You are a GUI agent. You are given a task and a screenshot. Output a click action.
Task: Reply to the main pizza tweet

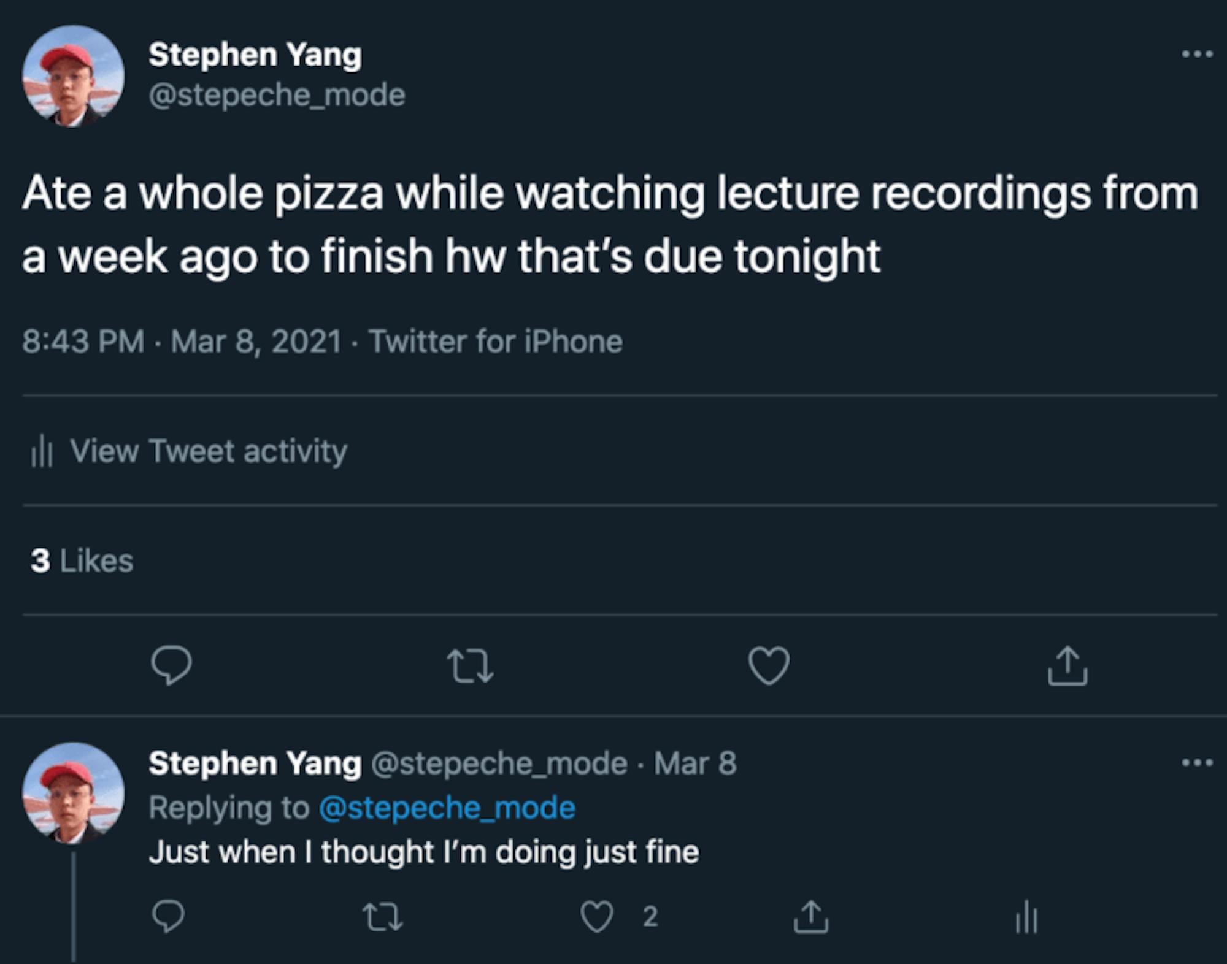point(171,665)
